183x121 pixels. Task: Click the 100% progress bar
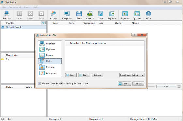[166, 87]
